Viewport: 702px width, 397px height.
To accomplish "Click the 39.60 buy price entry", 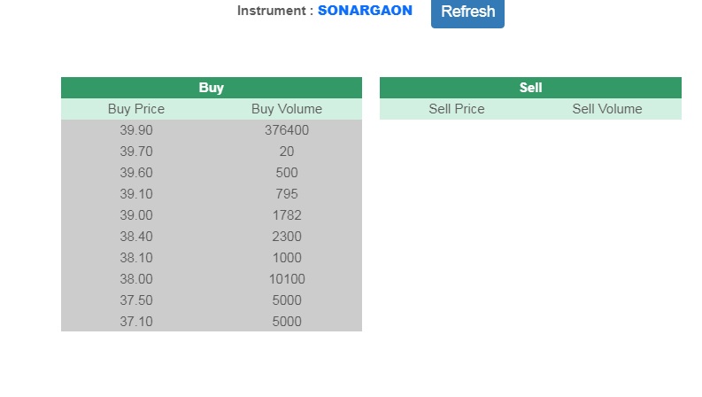I will [136, 173].
